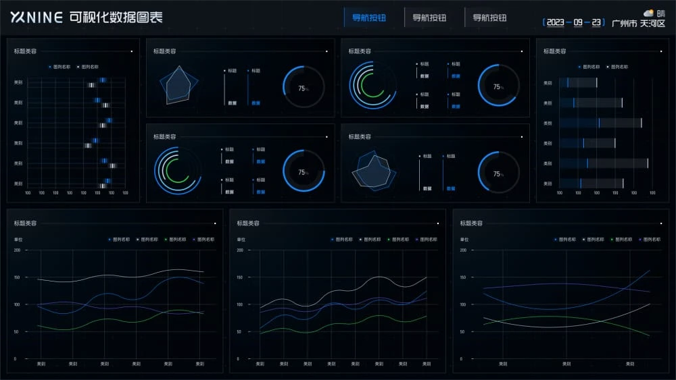The height and width of the screenshot is (380, 676).
Task: Click the concentric ring chart in second row
Action: [177, 171]
